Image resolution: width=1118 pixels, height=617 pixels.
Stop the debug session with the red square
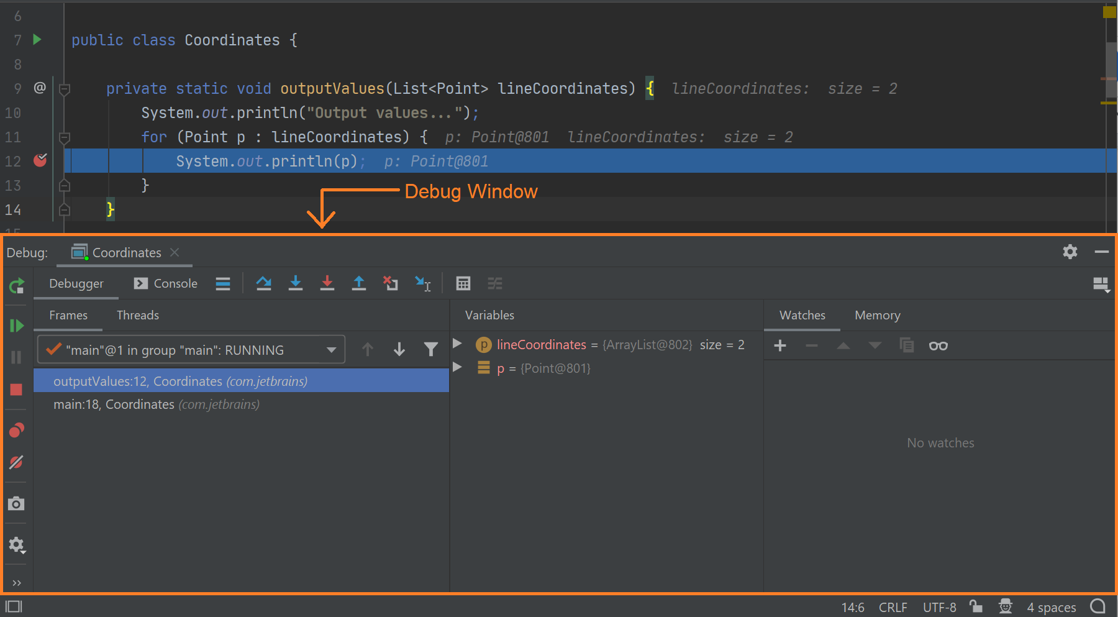(x=16, y=390)
